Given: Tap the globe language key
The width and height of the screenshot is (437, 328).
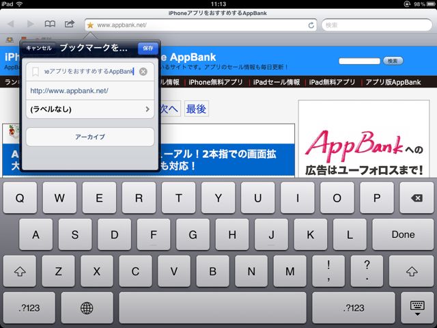Looking at the screenshot, I should pos(87,307).
